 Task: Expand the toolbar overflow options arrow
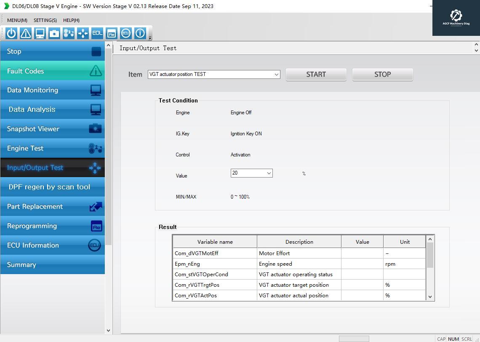[x=150, y=38]
